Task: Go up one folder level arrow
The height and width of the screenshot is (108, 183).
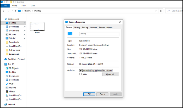Action: click(x=16, y=11)
